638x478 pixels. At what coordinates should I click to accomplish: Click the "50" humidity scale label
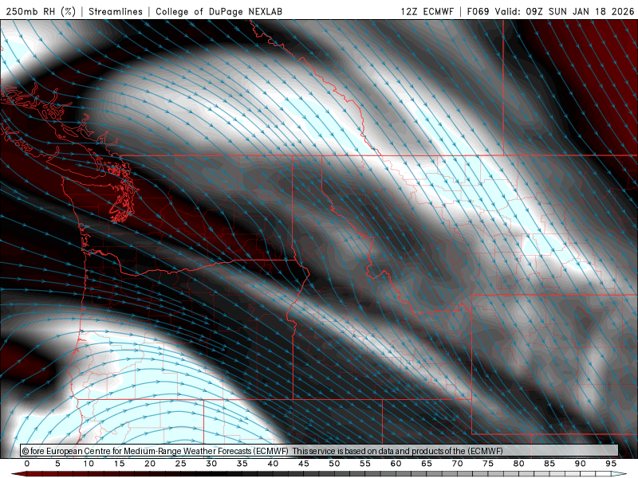[x=334, y=464]
